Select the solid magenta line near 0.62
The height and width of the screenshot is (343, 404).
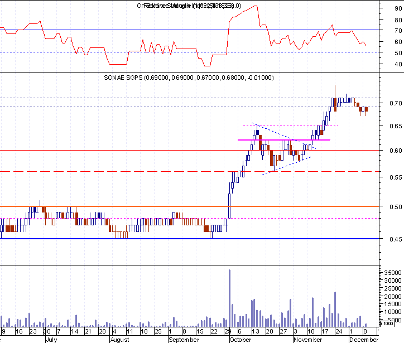tap(283, 140)
